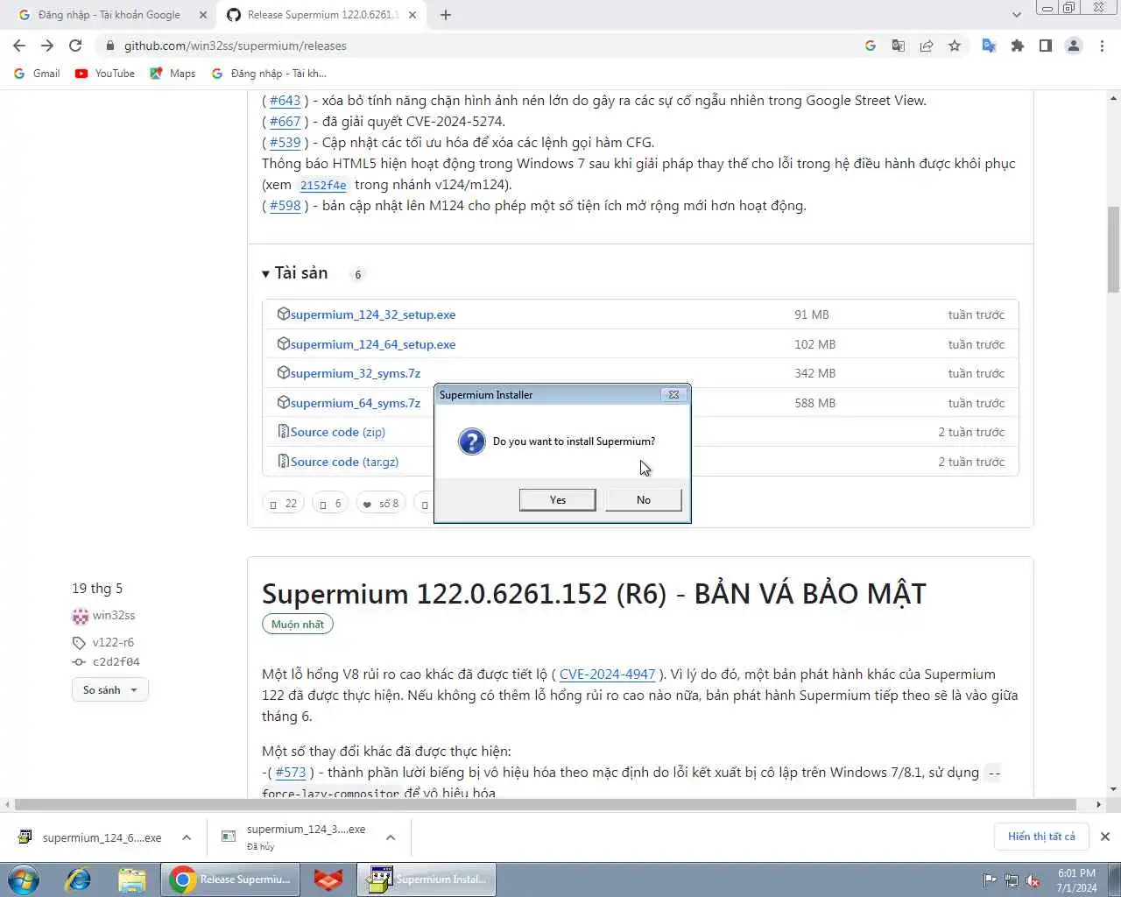Expand options for supermium_124_6....exe download
Screen dimensions: 1121x897
(187, 837)
